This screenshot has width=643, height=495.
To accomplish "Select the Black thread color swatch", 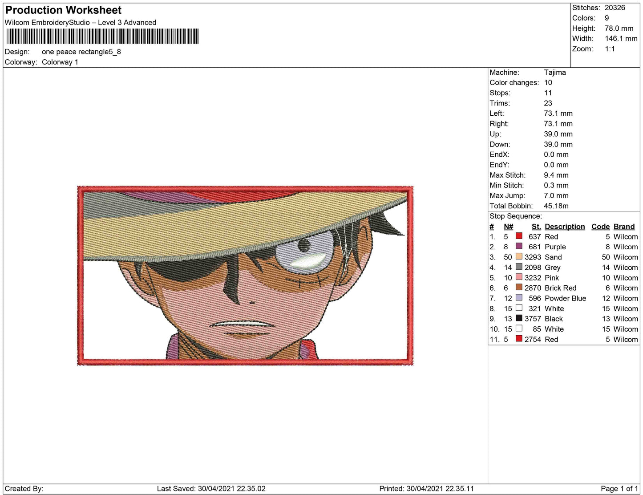I will 519,318.
